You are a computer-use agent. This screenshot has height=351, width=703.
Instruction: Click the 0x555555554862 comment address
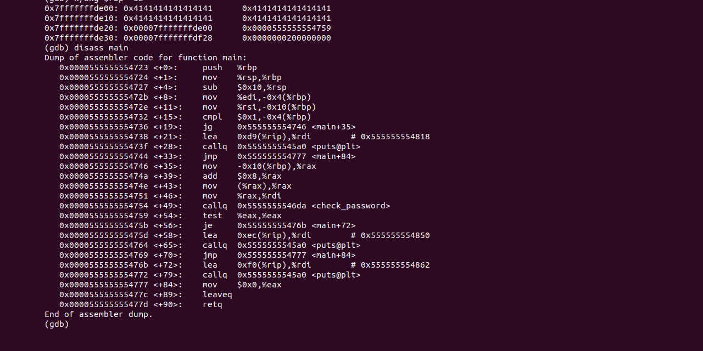click(395, 265)
